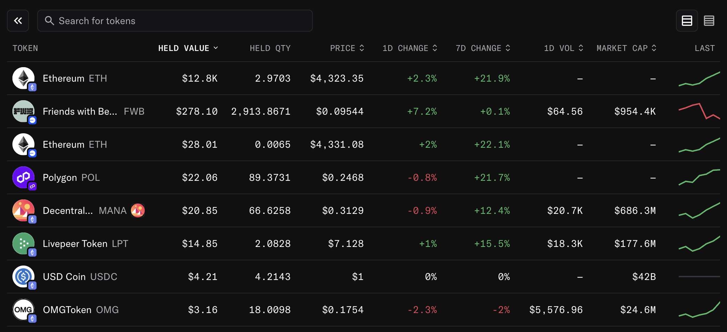Switch to comfortable row view icon
The image size is (727, 332).
[687, 21]
